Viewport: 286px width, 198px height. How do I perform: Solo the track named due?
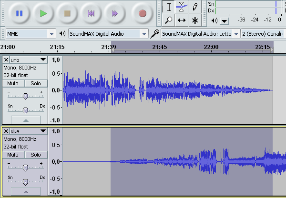[x=36, y=155]
